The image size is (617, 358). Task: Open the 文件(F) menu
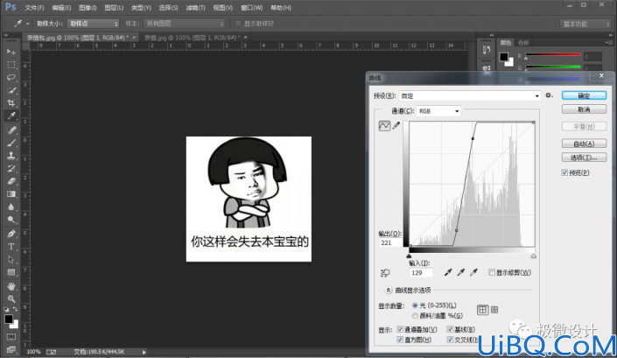[34, 8]
